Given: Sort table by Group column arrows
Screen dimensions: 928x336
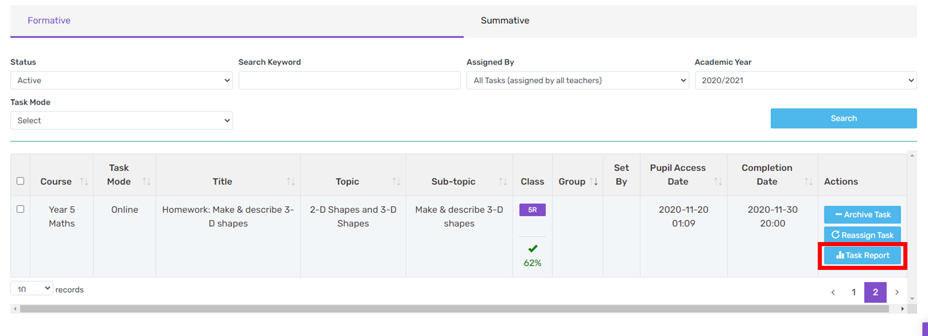Looking at the screenshot, I should click(594, 181).
